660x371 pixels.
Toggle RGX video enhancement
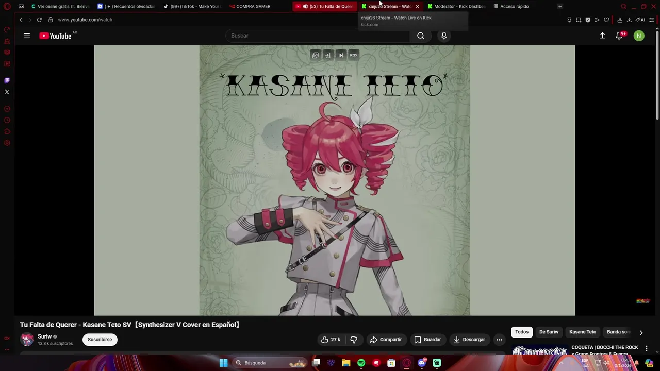pos(354,55)
